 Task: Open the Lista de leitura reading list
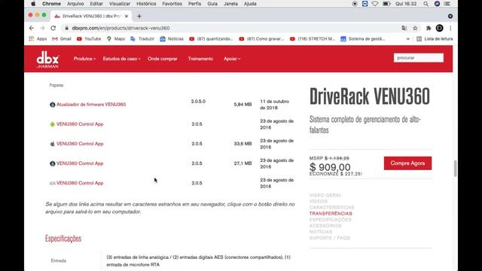pyautogui.click(x=435, y=39)
